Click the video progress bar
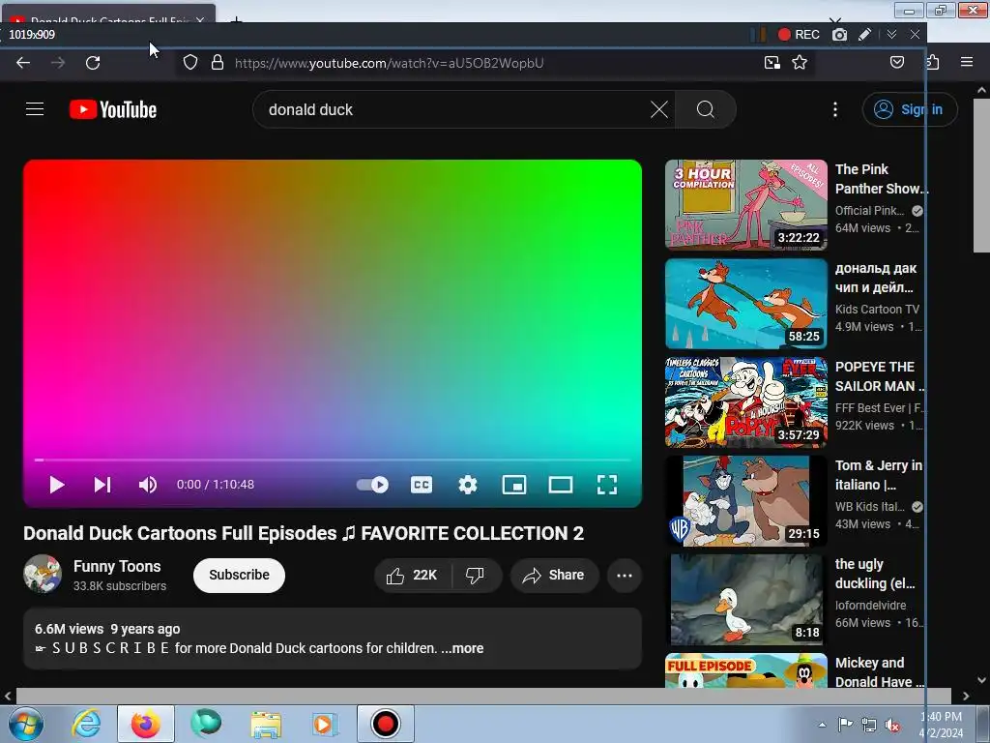Screen dimensions: 990x743 click(x=333, y=460)
